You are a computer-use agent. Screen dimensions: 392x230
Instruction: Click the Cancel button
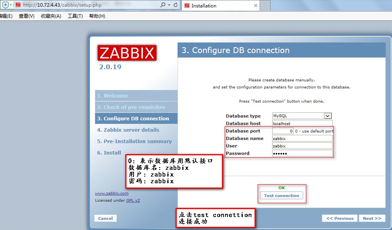pyautogui.click(x=105, y=218)
